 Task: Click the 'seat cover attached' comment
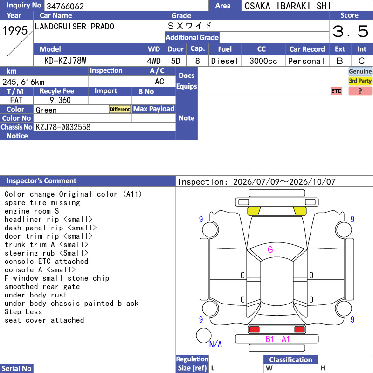coord(44,320)
